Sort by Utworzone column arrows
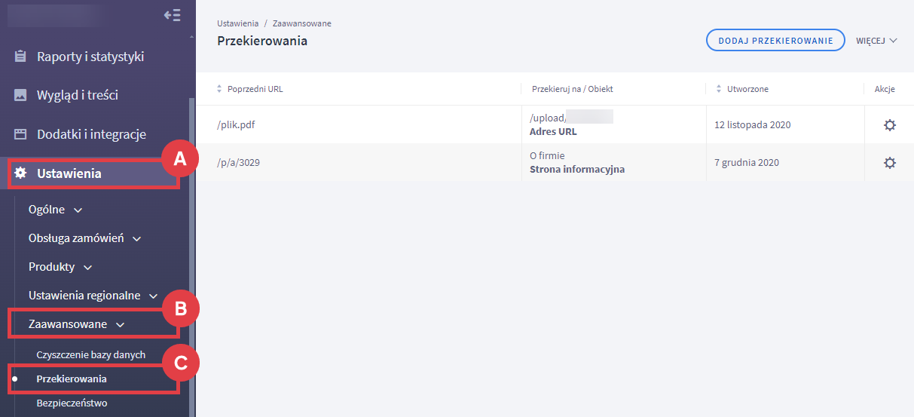914x417 pixels. click(719, 89)
